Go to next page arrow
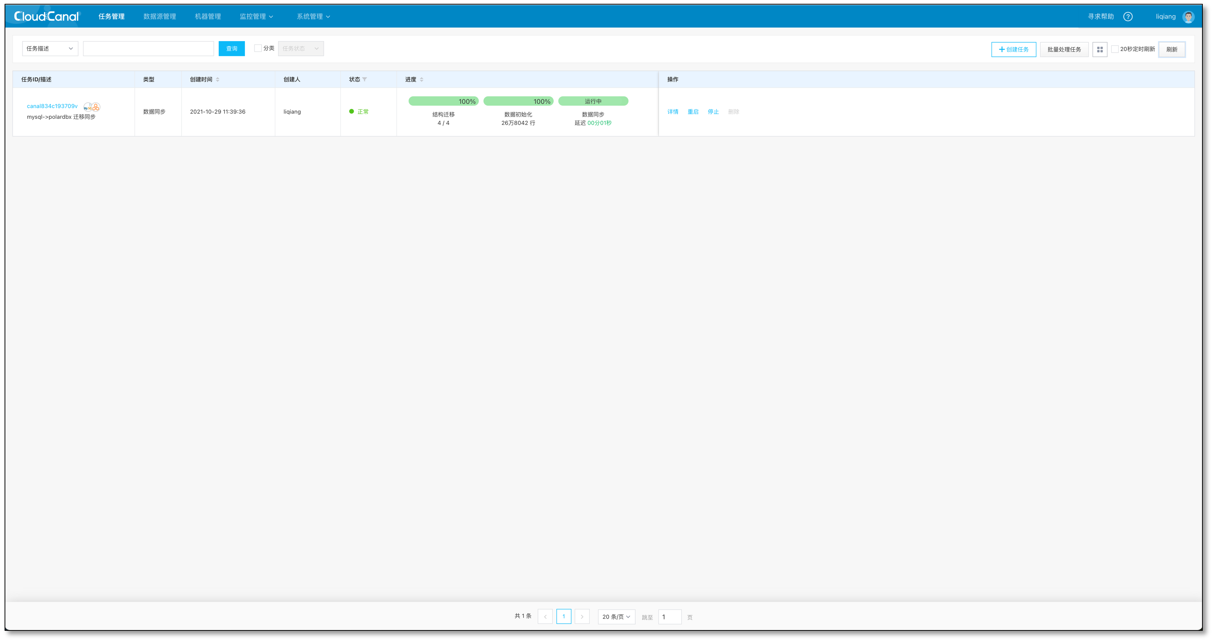1215x643 pixels. (x=582, y=617)
